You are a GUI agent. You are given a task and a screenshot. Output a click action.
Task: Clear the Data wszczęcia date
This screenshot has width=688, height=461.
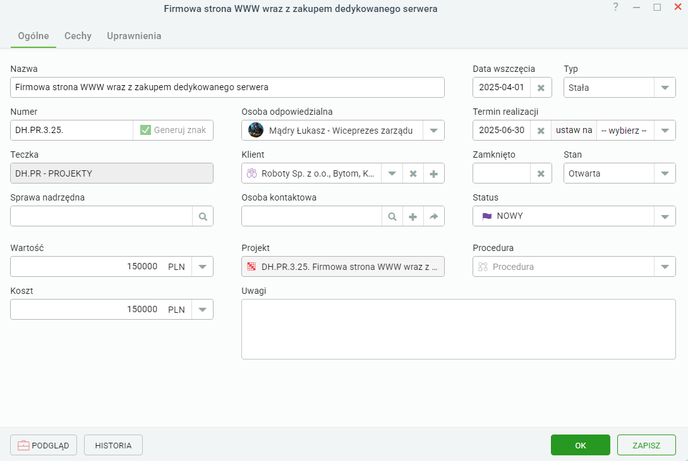click(541, 88)
